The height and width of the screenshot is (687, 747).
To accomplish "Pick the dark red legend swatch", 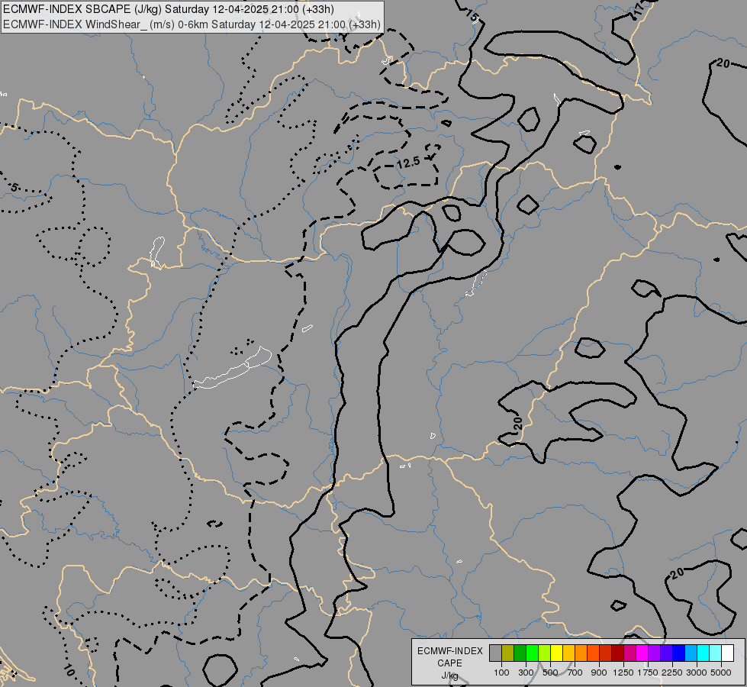I will tap(618, 653).
